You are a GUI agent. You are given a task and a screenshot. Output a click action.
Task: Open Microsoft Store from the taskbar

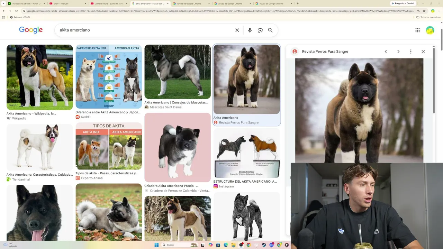point(218,245)
